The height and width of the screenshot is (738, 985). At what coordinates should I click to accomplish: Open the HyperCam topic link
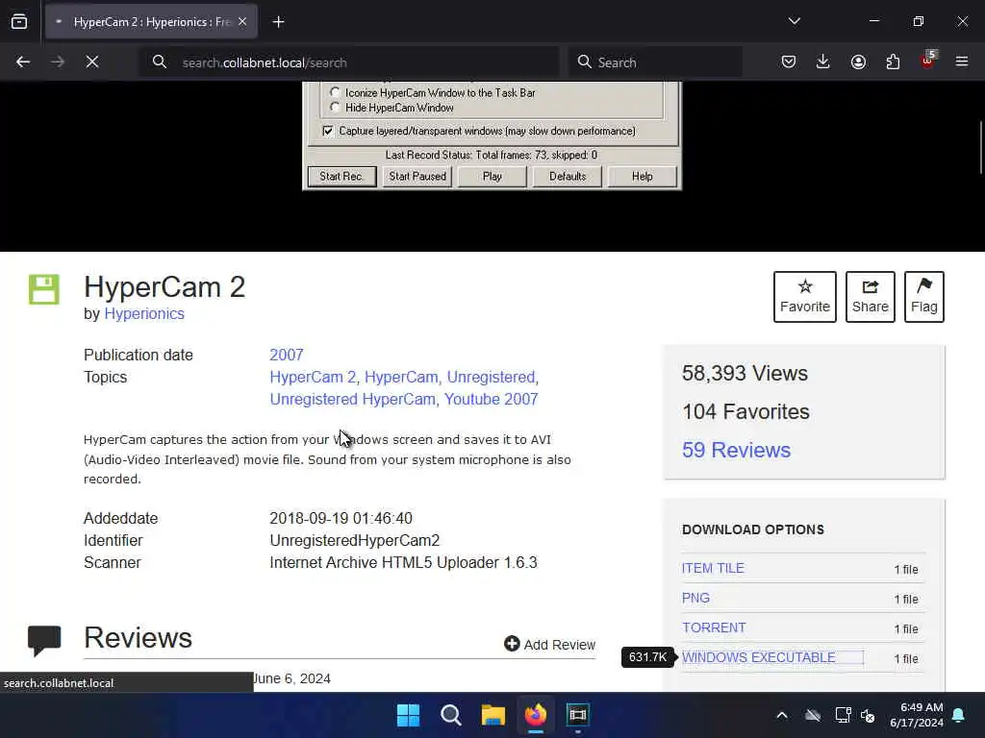(401, 377)
